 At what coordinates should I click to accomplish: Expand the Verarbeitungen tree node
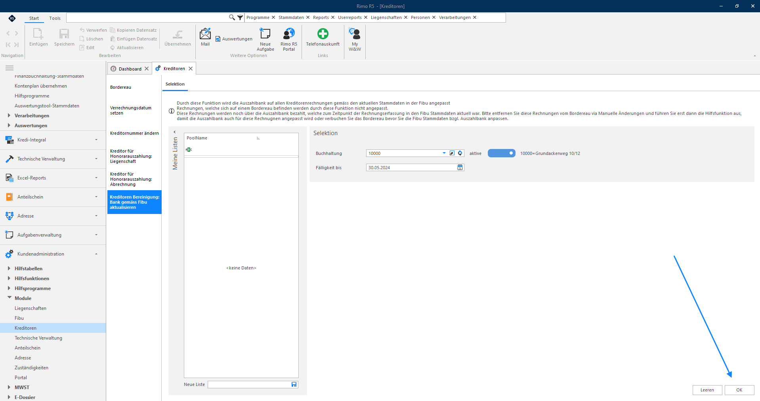(x=9, y=116)
